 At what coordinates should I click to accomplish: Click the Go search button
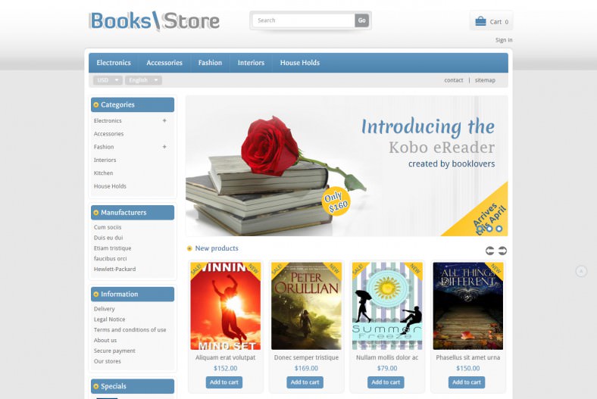[x=361, y=20]
